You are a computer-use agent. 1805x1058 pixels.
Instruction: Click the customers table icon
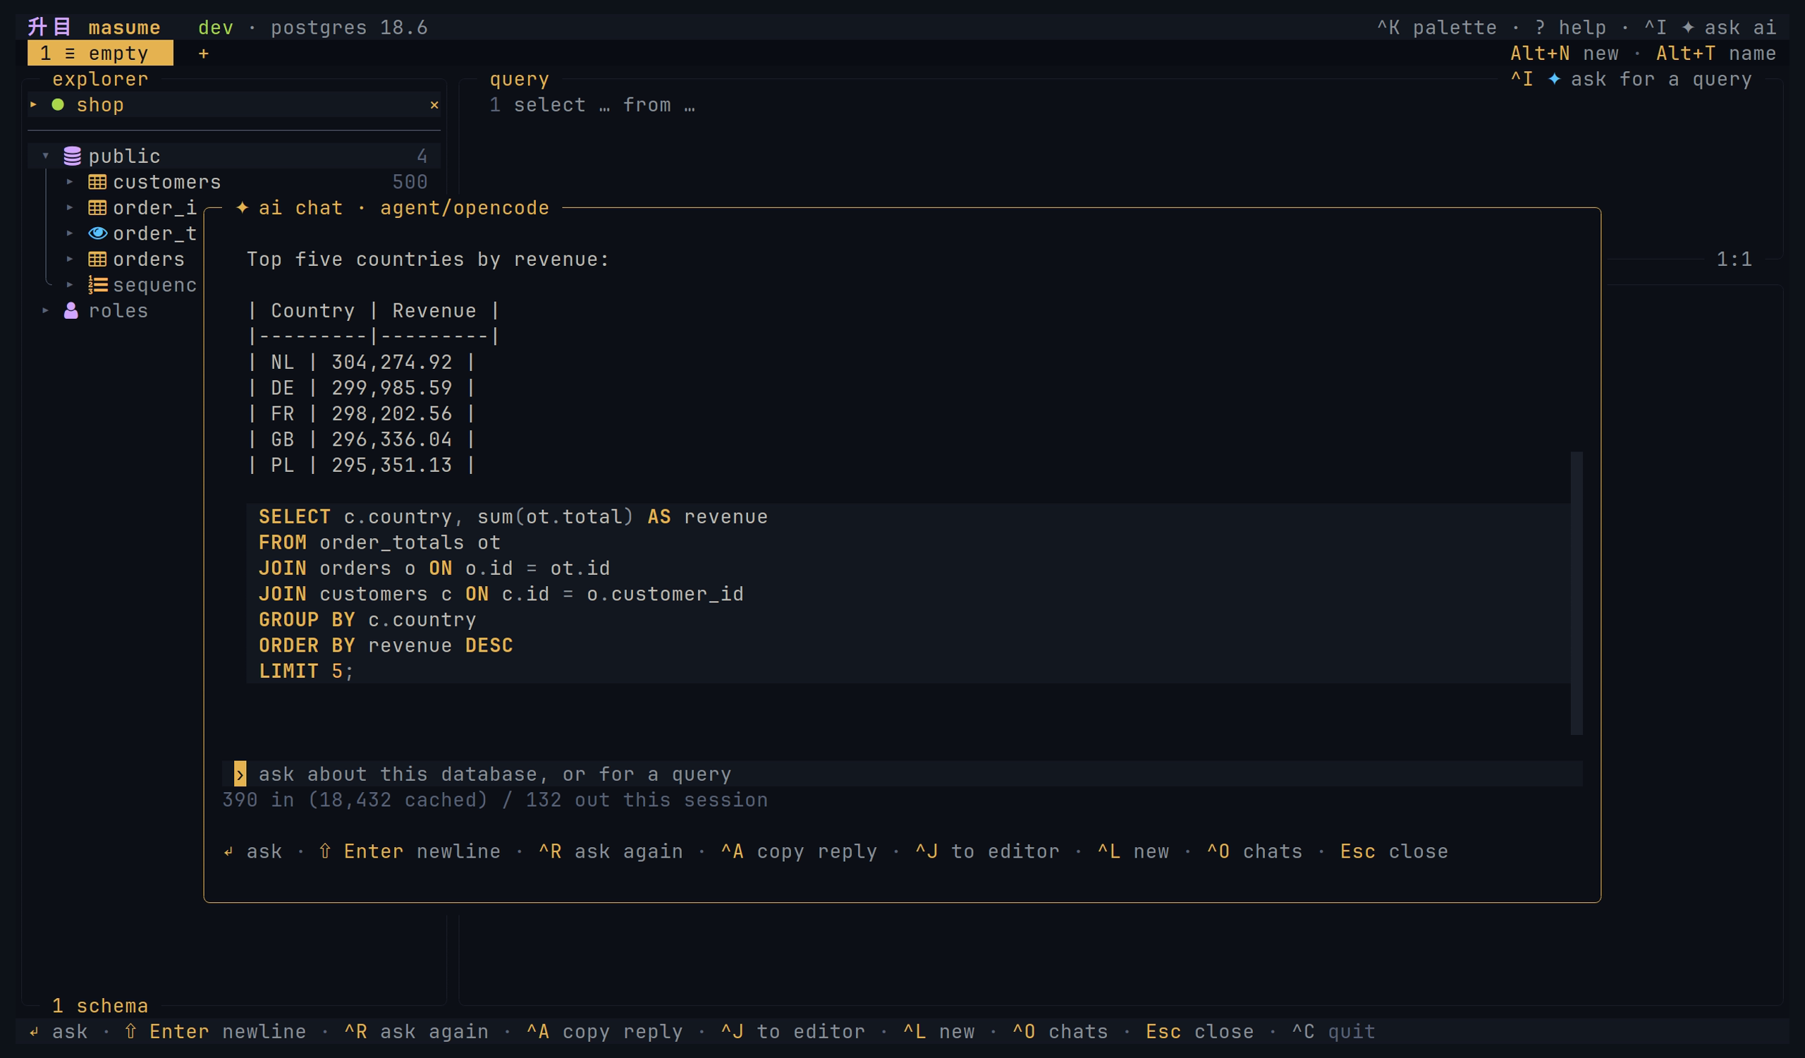coord(97,182)
